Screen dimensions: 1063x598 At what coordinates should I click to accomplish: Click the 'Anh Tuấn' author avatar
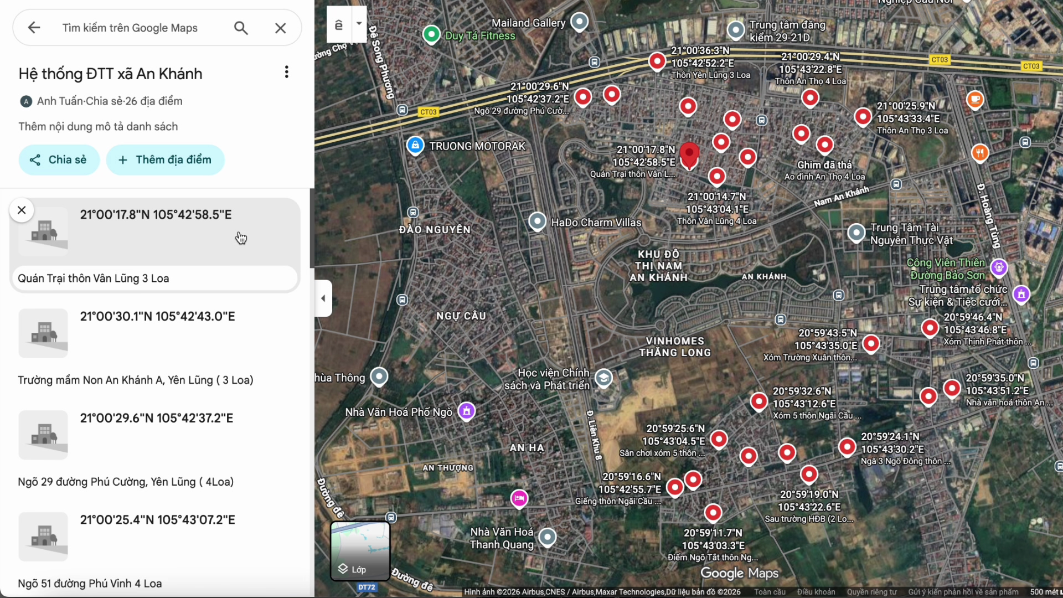(x=25, y=101)
